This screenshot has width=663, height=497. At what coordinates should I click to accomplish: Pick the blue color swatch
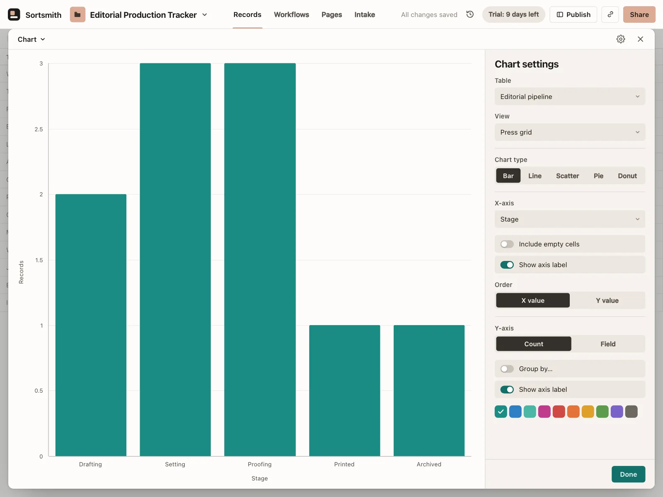point(515,412)
